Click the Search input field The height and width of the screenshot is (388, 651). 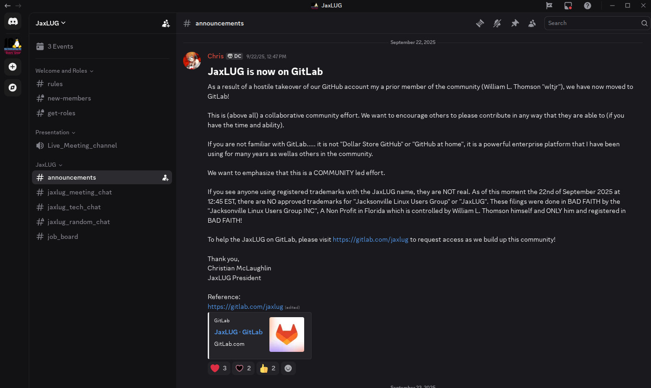(594, 23)
